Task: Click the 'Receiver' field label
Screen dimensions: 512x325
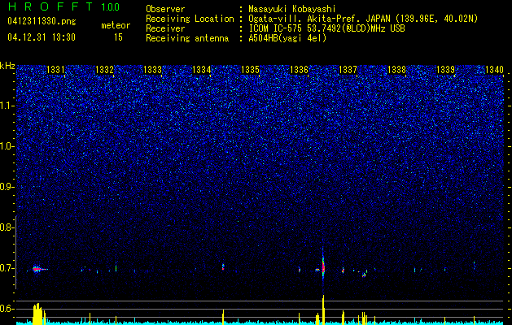Action: (165, 28)
